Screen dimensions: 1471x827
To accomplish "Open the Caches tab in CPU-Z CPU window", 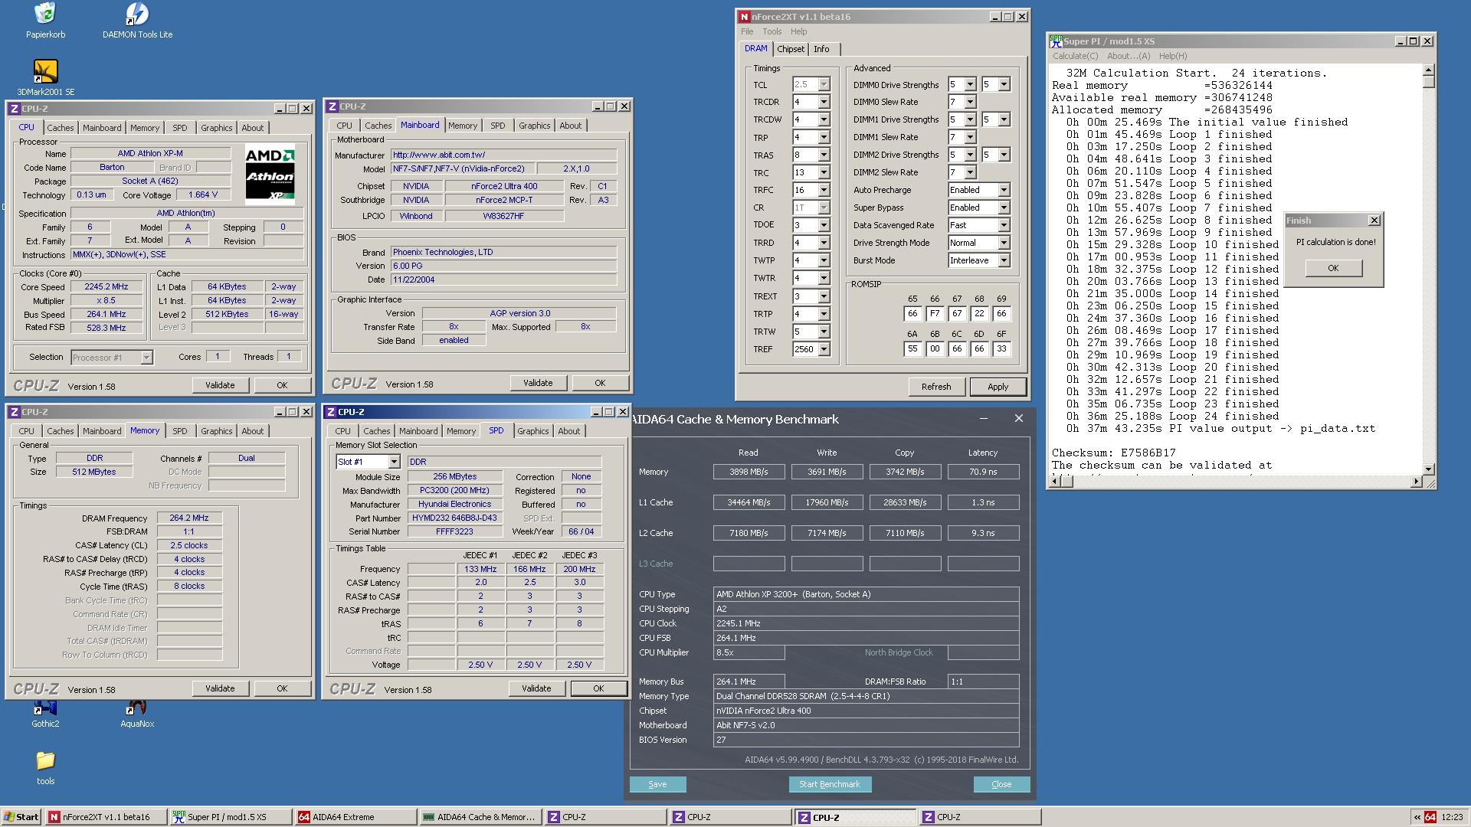I will click(60, 128).
